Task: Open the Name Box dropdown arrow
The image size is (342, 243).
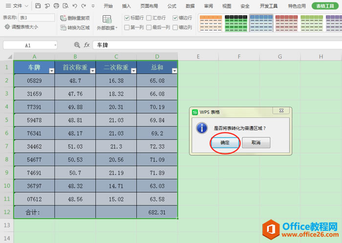Action: (x=55, y=45)
